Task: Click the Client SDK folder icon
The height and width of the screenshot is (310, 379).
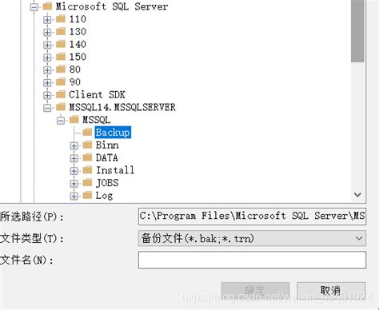Action: 61,94
